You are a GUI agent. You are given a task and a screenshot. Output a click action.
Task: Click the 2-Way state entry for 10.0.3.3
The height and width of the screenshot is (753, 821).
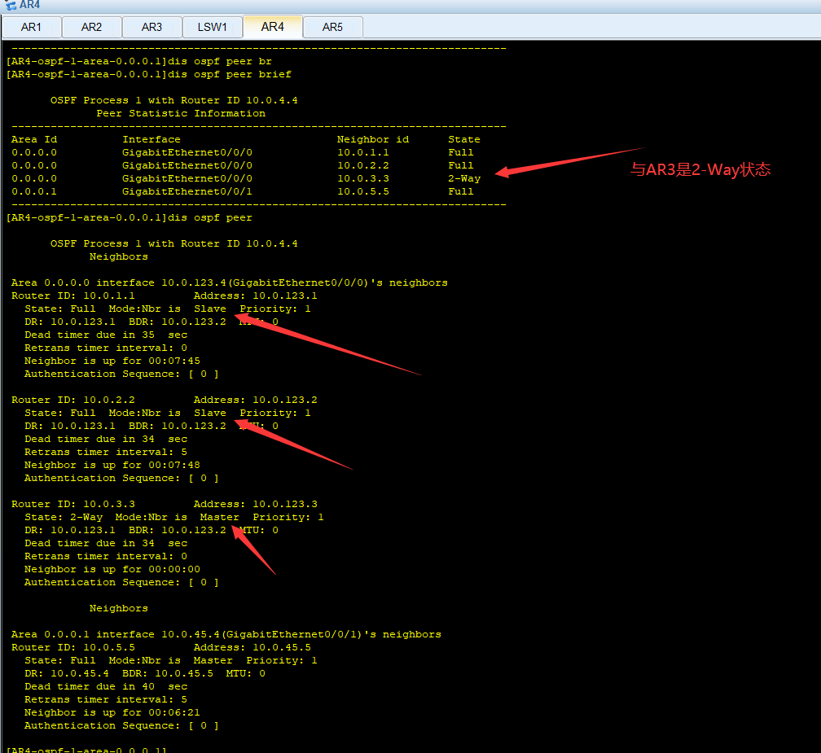[463, 177]
